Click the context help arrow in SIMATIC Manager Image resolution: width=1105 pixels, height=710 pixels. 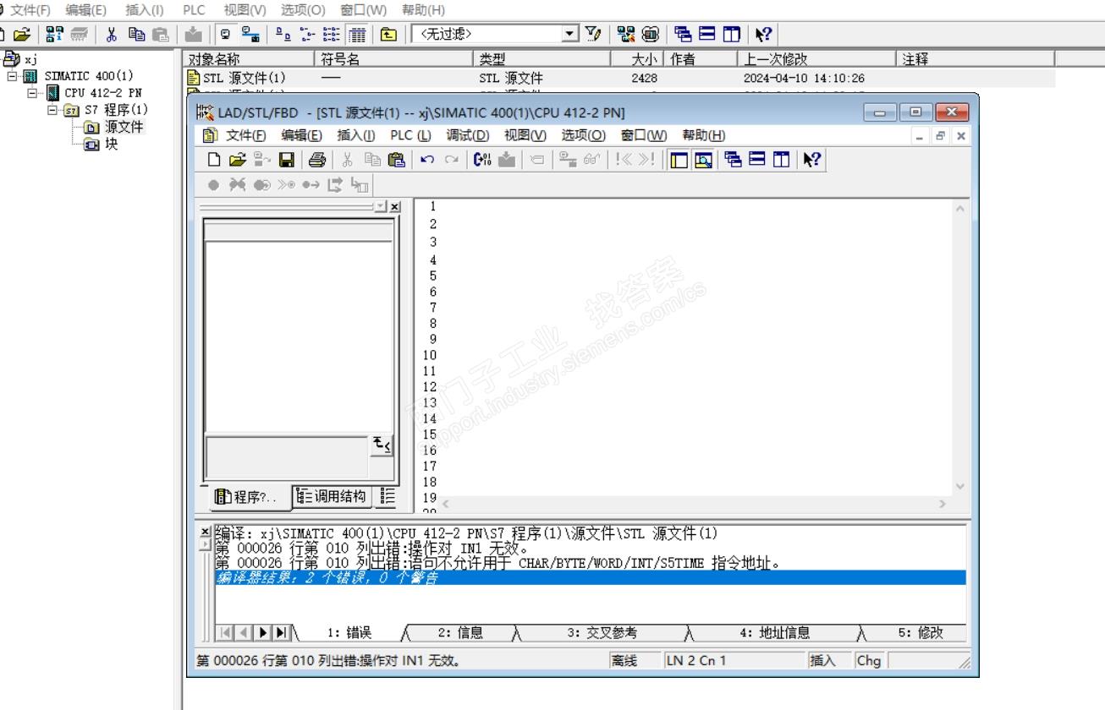(763, 34)
